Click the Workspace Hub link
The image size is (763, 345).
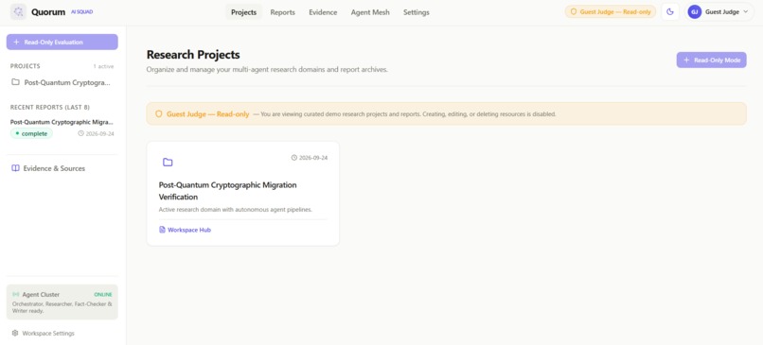click(x=189, y=230)
